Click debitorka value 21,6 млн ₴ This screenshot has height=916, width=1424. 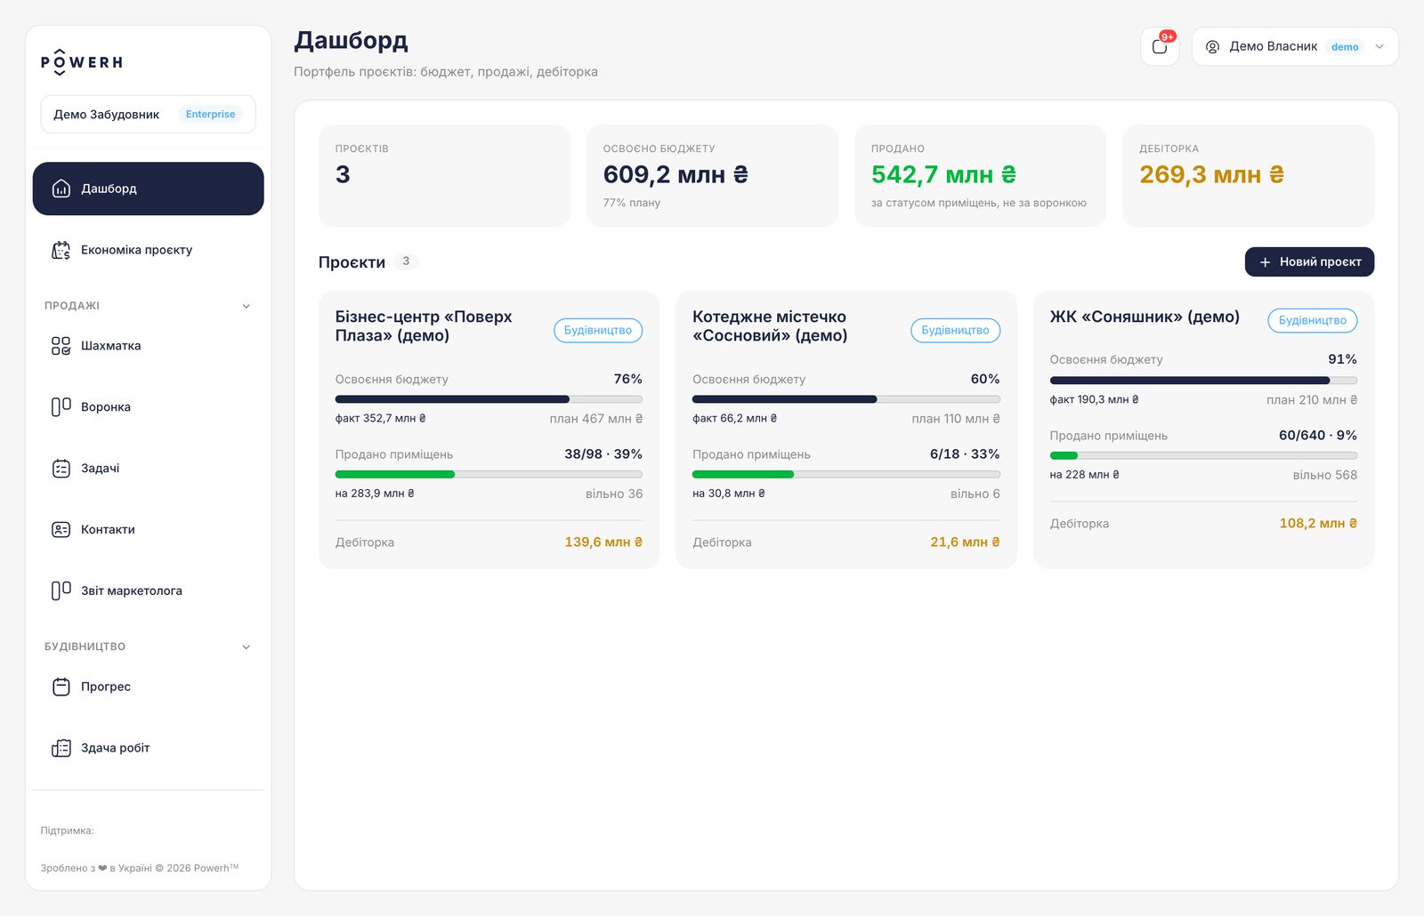[965, 542]
